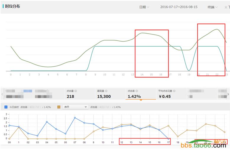The height and width of the screenshot is (150, 230).
Task: Click the blue data point at hour 04
Action: coord(47,122)
